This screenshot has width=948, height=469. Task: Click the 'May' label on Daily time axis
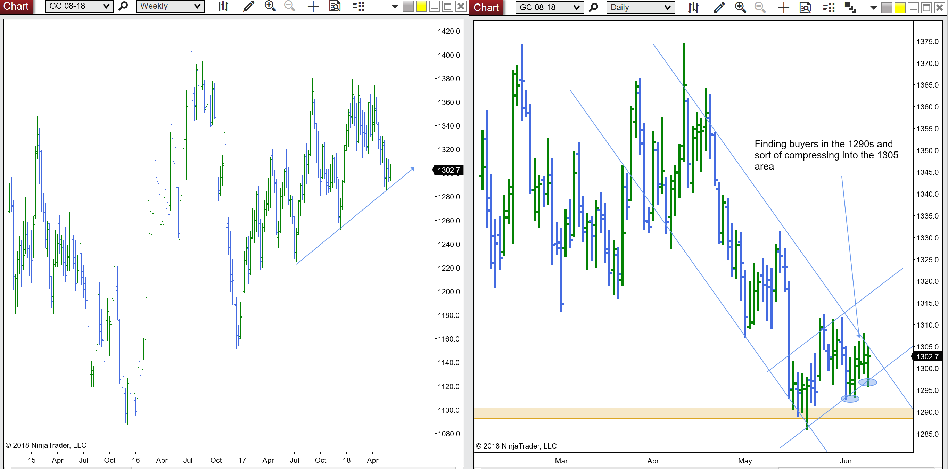[x=745, y=461]
